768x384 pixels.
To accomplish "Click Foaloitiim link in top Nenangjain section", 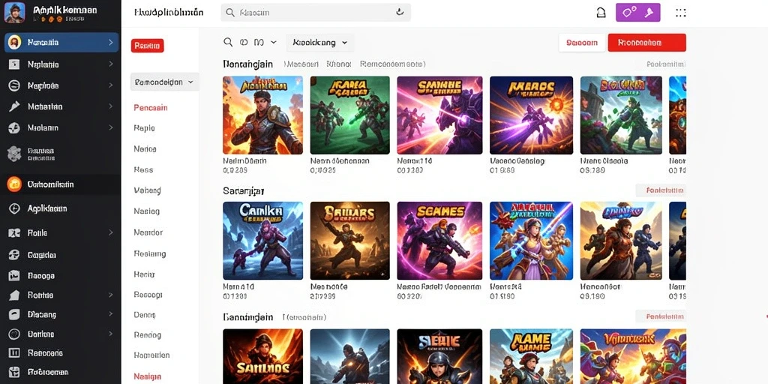I will (x=666, y=64).
